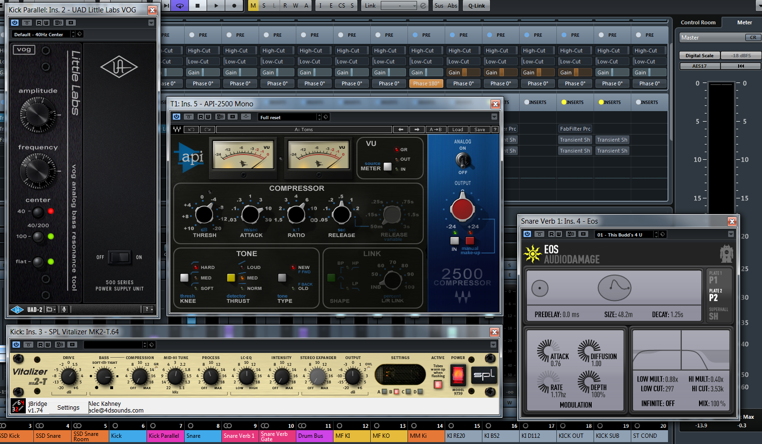Click the A→B copy button

[436, 129]
